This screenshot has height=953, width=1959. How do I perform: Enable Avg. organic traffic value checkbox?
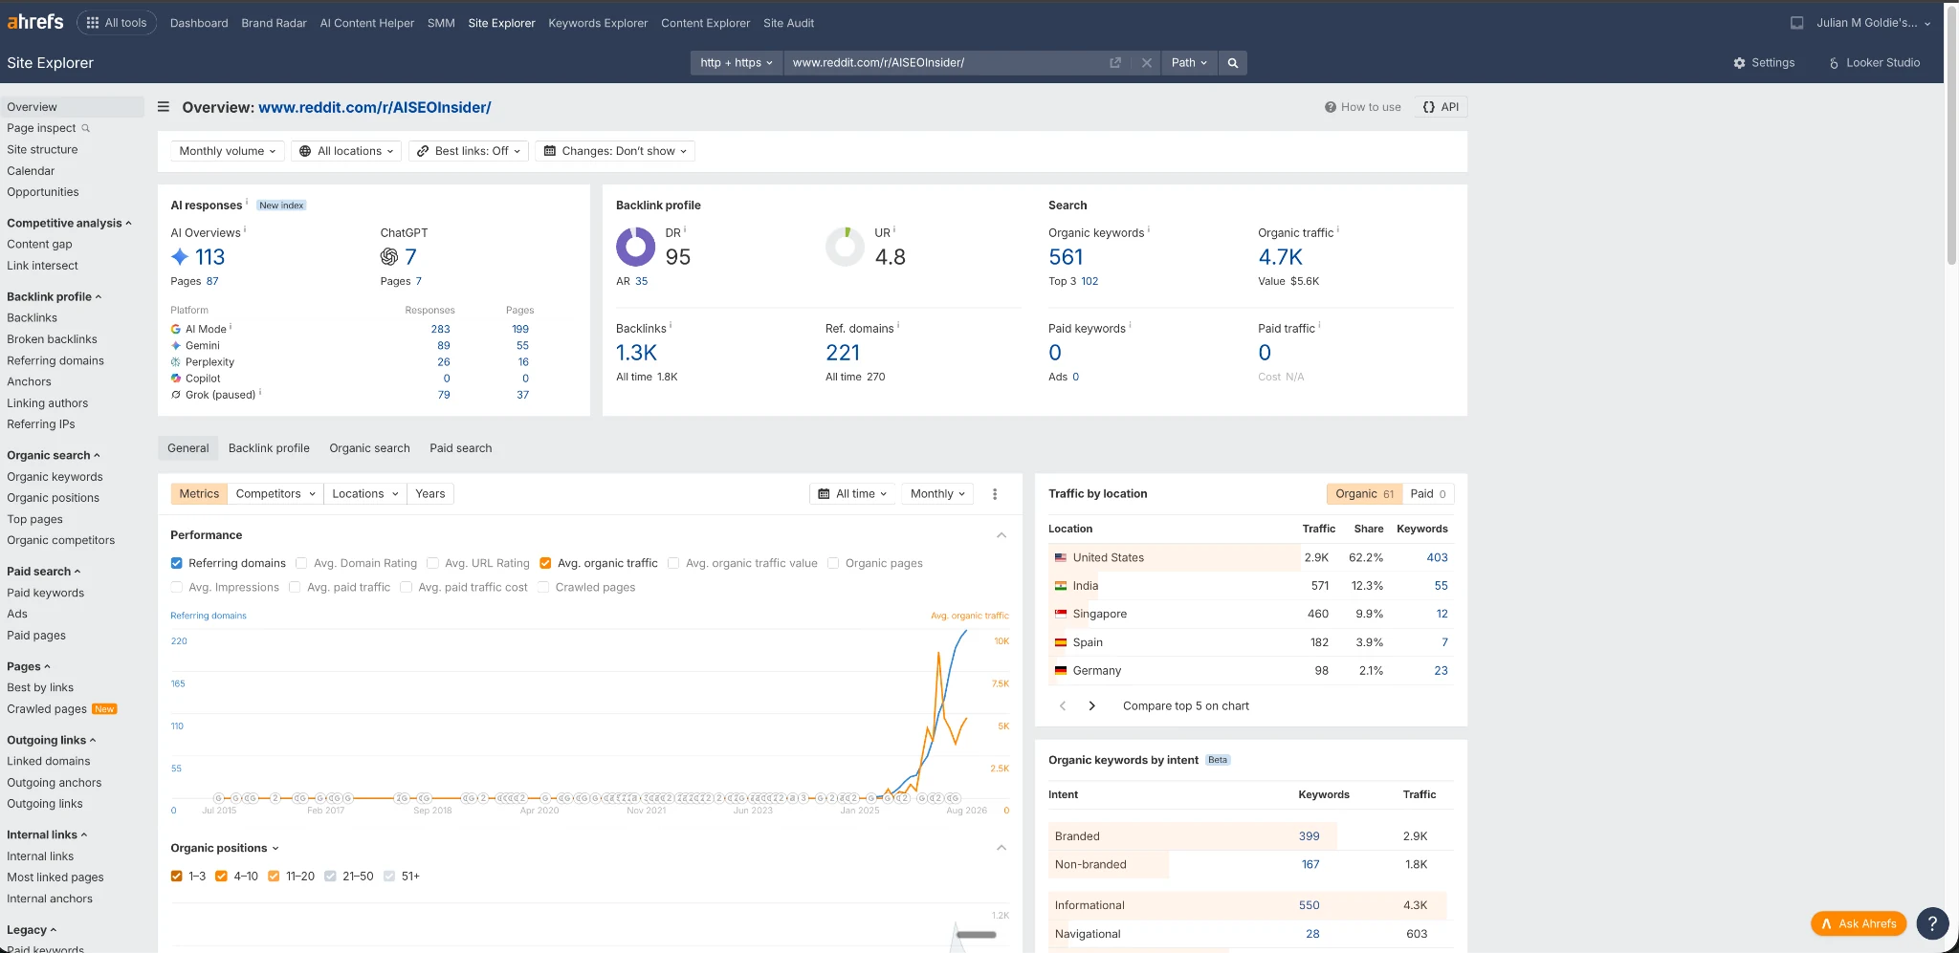(x=673, y=564)
